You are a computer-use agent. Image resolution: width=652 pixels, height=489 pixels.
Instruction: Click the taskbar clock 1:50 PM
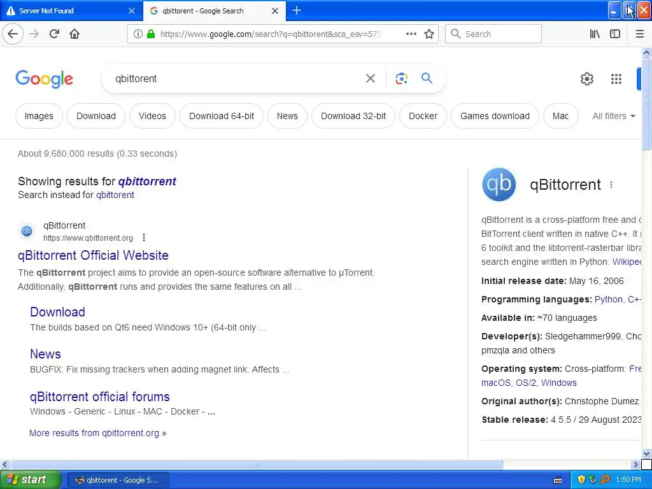(628, 479)
